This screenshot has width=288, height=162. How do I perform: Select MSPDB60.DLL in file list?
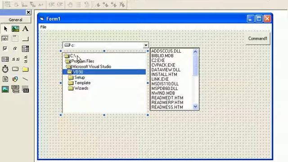[x=165, y=89]
